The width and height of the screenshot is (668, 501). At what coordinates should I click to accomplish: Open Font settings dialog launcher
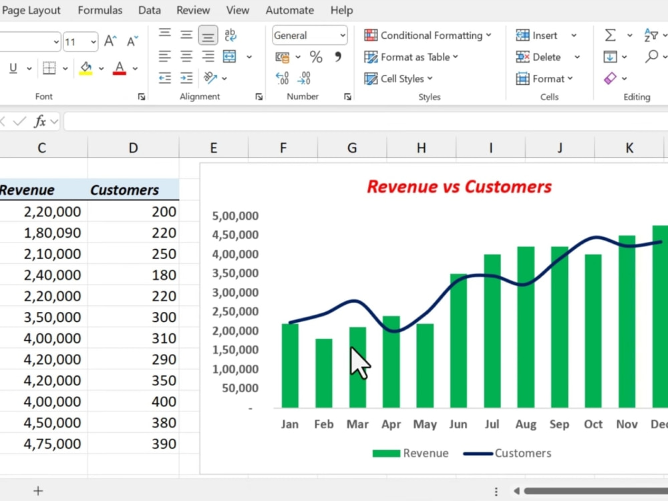pos(142,97)
